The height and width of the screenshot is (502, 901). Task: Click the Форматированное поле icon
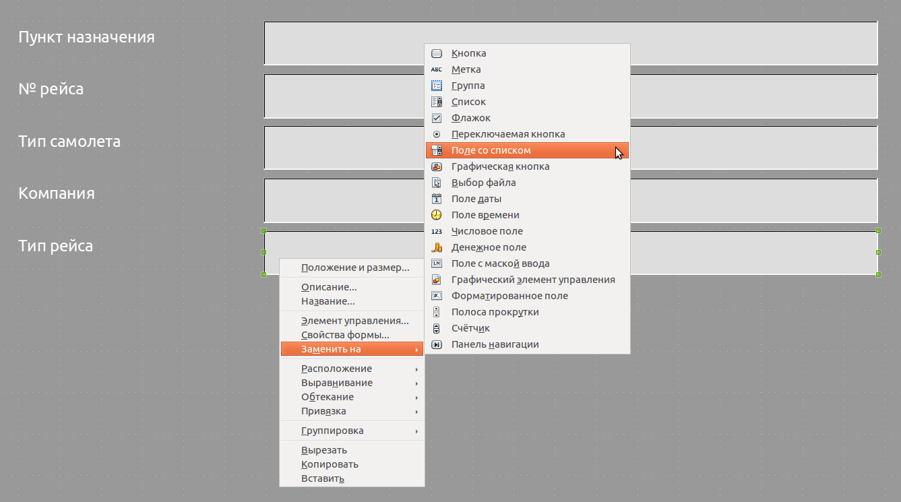437,296
